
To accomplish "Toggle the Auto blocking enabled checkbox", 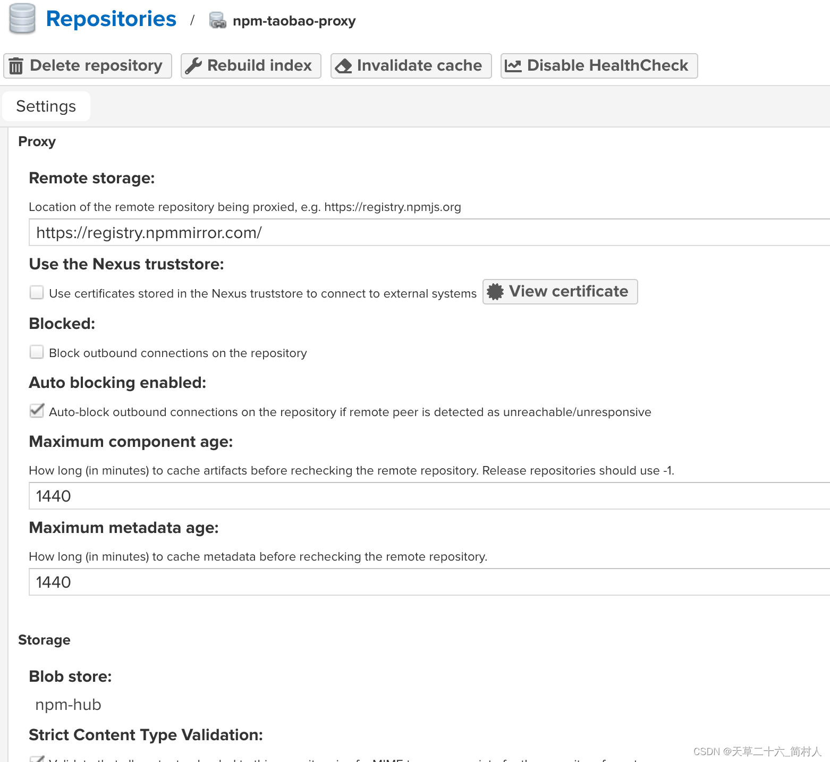I will (37, 411).
